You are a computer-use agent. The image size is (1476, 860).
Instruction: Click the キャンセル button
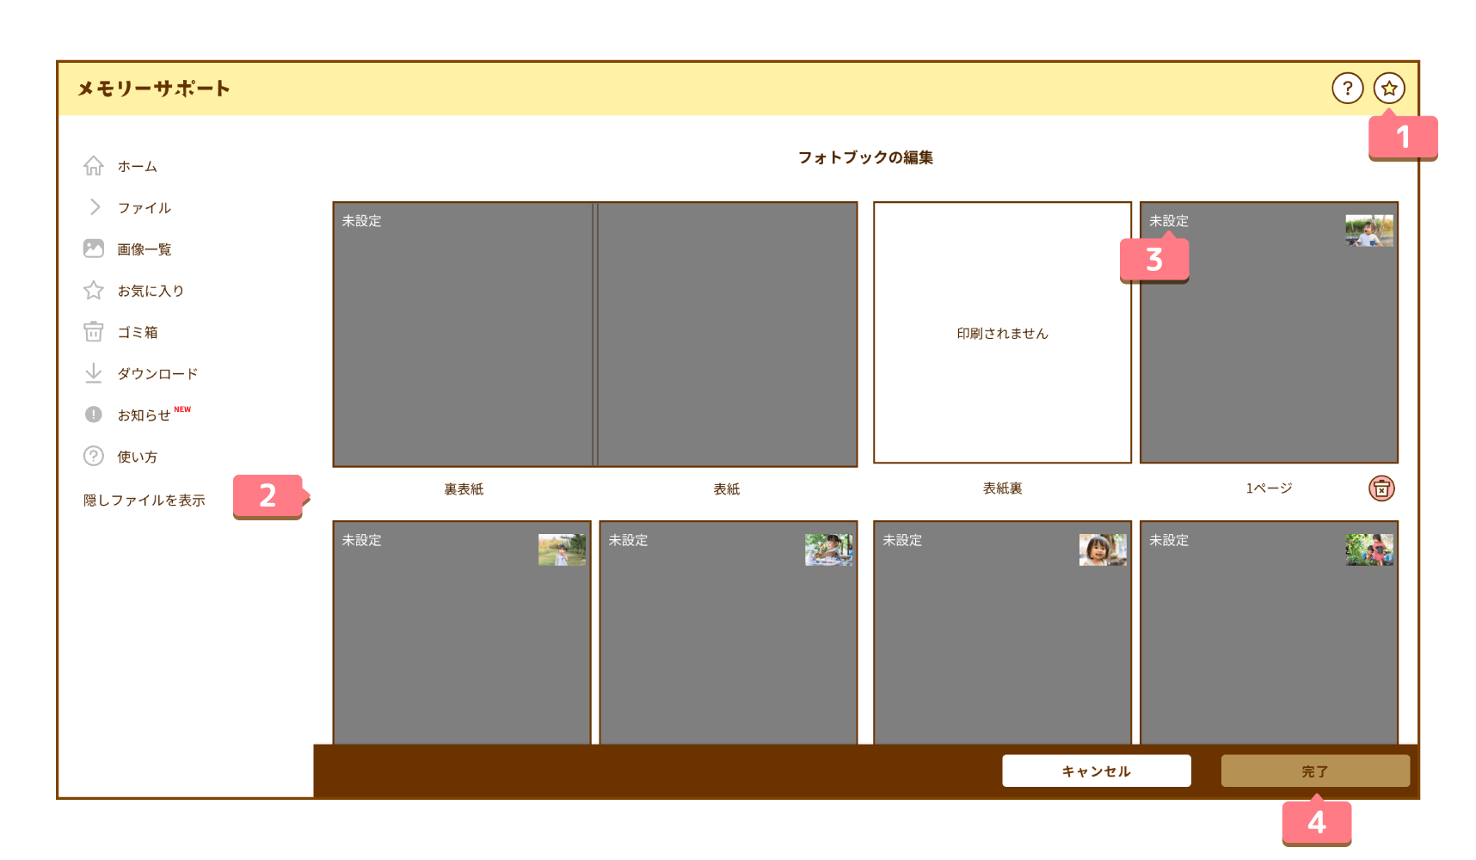(x=1097, y=771)
